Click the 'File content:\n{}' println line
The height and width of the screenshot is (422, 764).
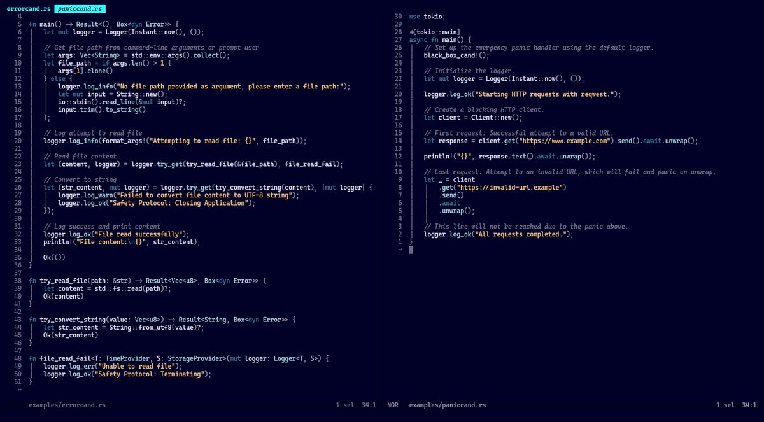[x=122, y=242]
